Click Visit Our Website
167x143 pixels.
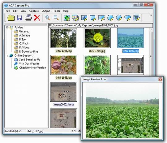(29, 64)
